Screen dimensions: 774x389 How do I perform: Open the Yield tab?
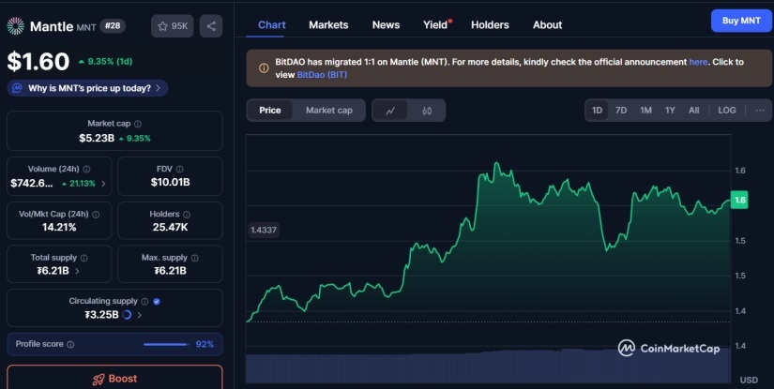436,24
